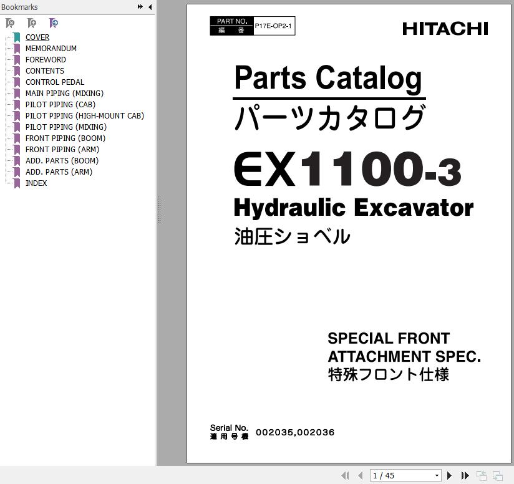Open the MEMORANDUM bookmark
This screenshot has width=514, height=484.
(51, 49)
